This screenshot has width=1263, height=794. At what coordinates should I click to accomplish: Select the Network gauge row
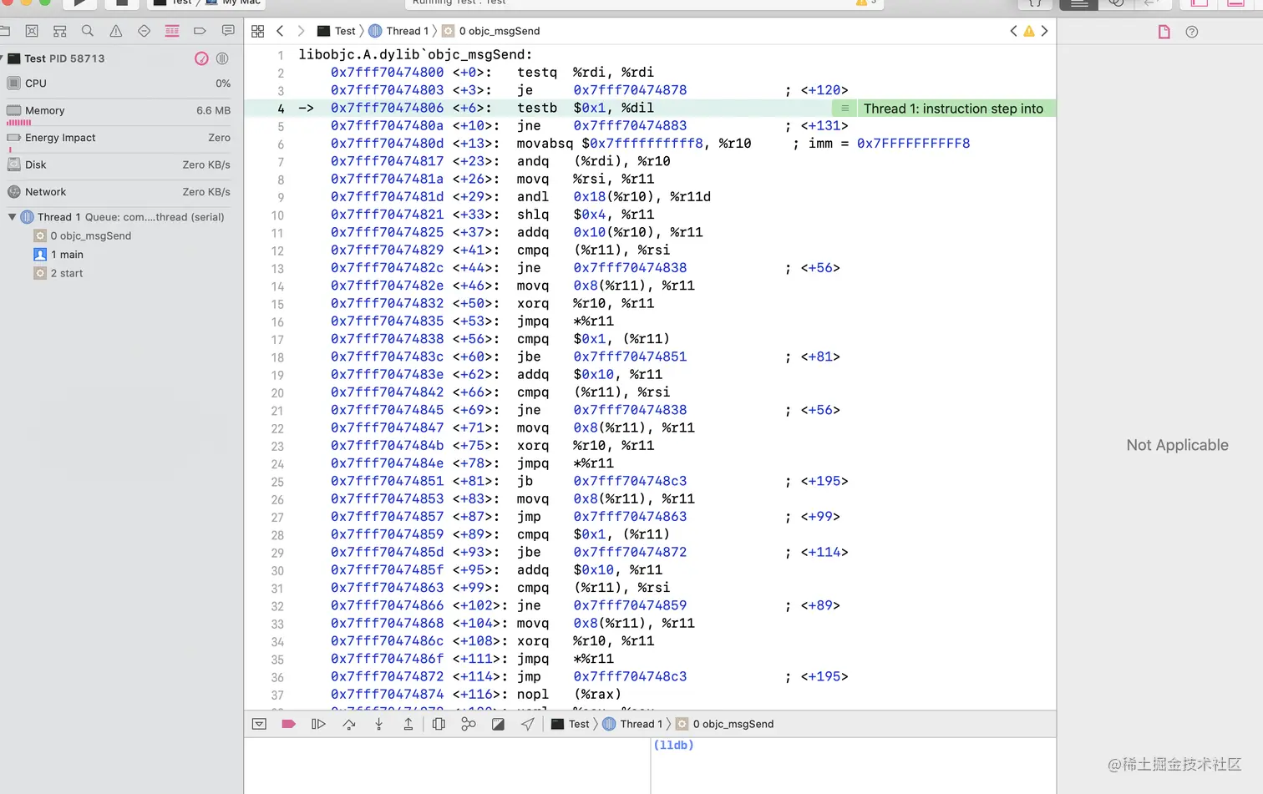[120, 192]
